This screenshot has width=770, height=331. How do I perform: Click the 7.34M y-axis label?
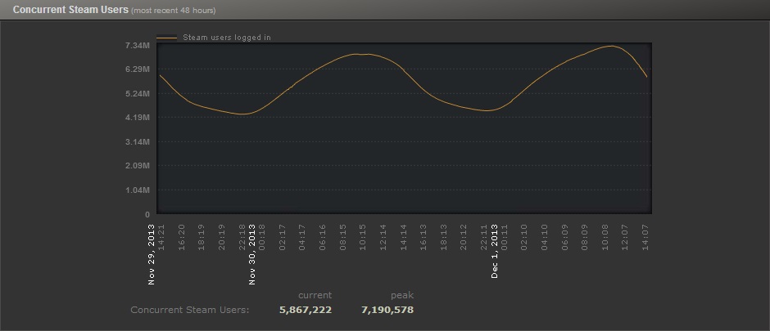(138, 46)
